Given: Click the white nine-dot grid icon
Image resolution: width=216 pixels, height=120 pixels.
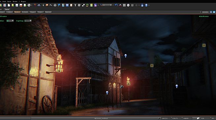Looking at the screenshot, I should pyautogui.click(x=124, y=5).
